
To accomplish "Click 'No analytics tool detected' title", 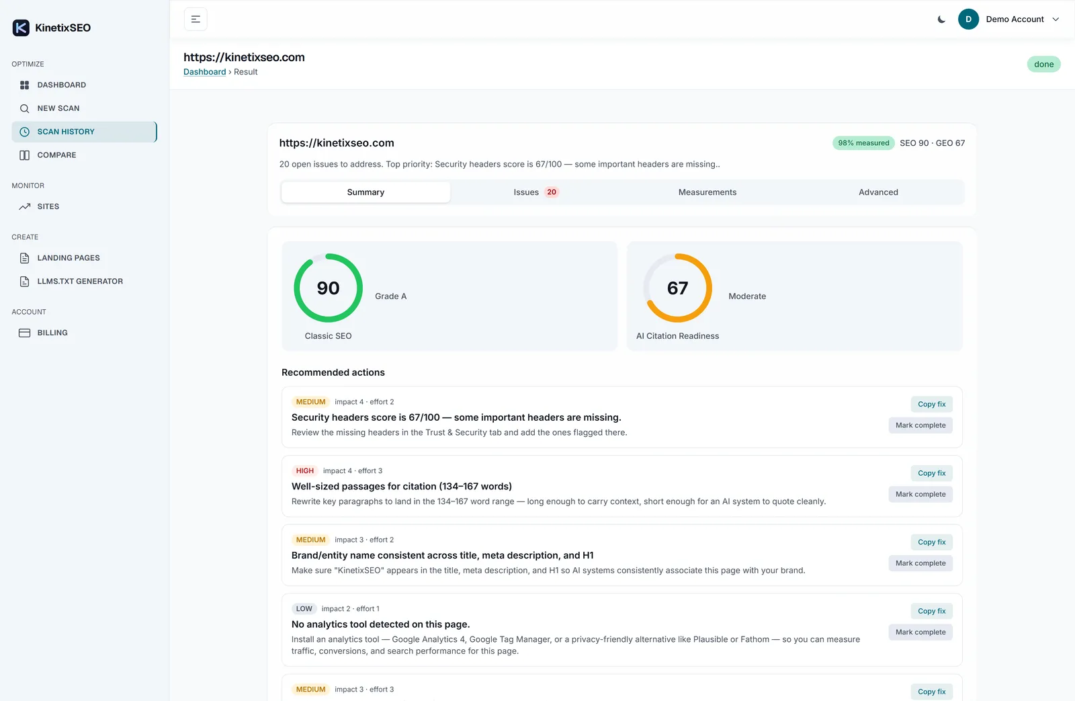I will (381, 624).
